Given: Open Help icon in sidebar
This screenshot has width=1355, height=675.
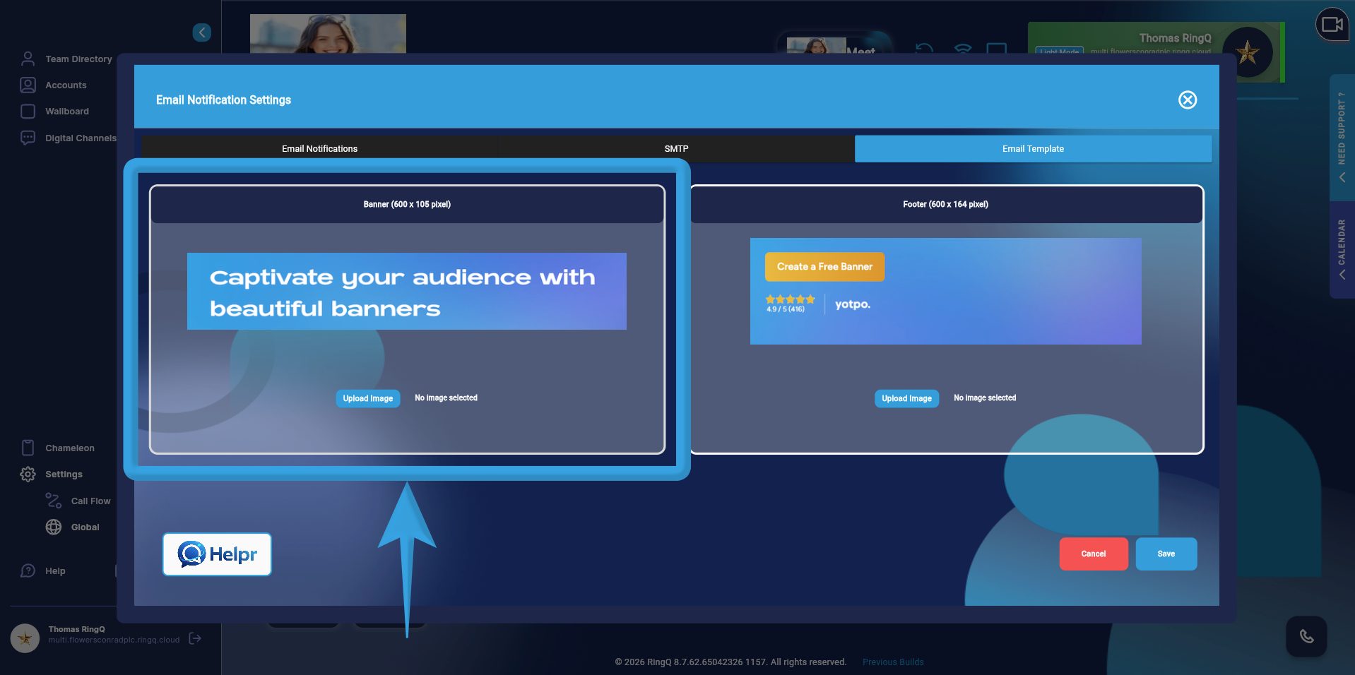Looking at the screenshot, I should (28, 571).
